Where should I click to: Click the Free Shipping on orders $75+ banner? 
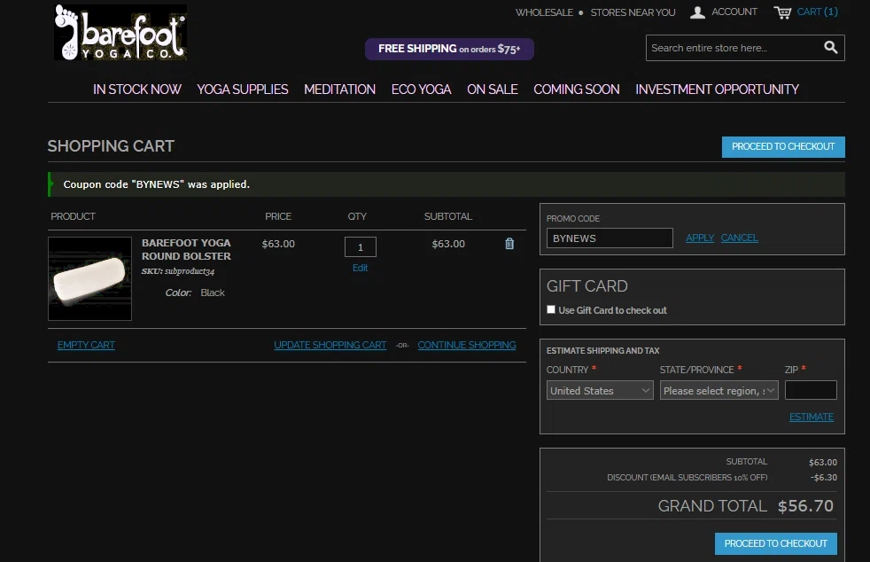[449, 49]
